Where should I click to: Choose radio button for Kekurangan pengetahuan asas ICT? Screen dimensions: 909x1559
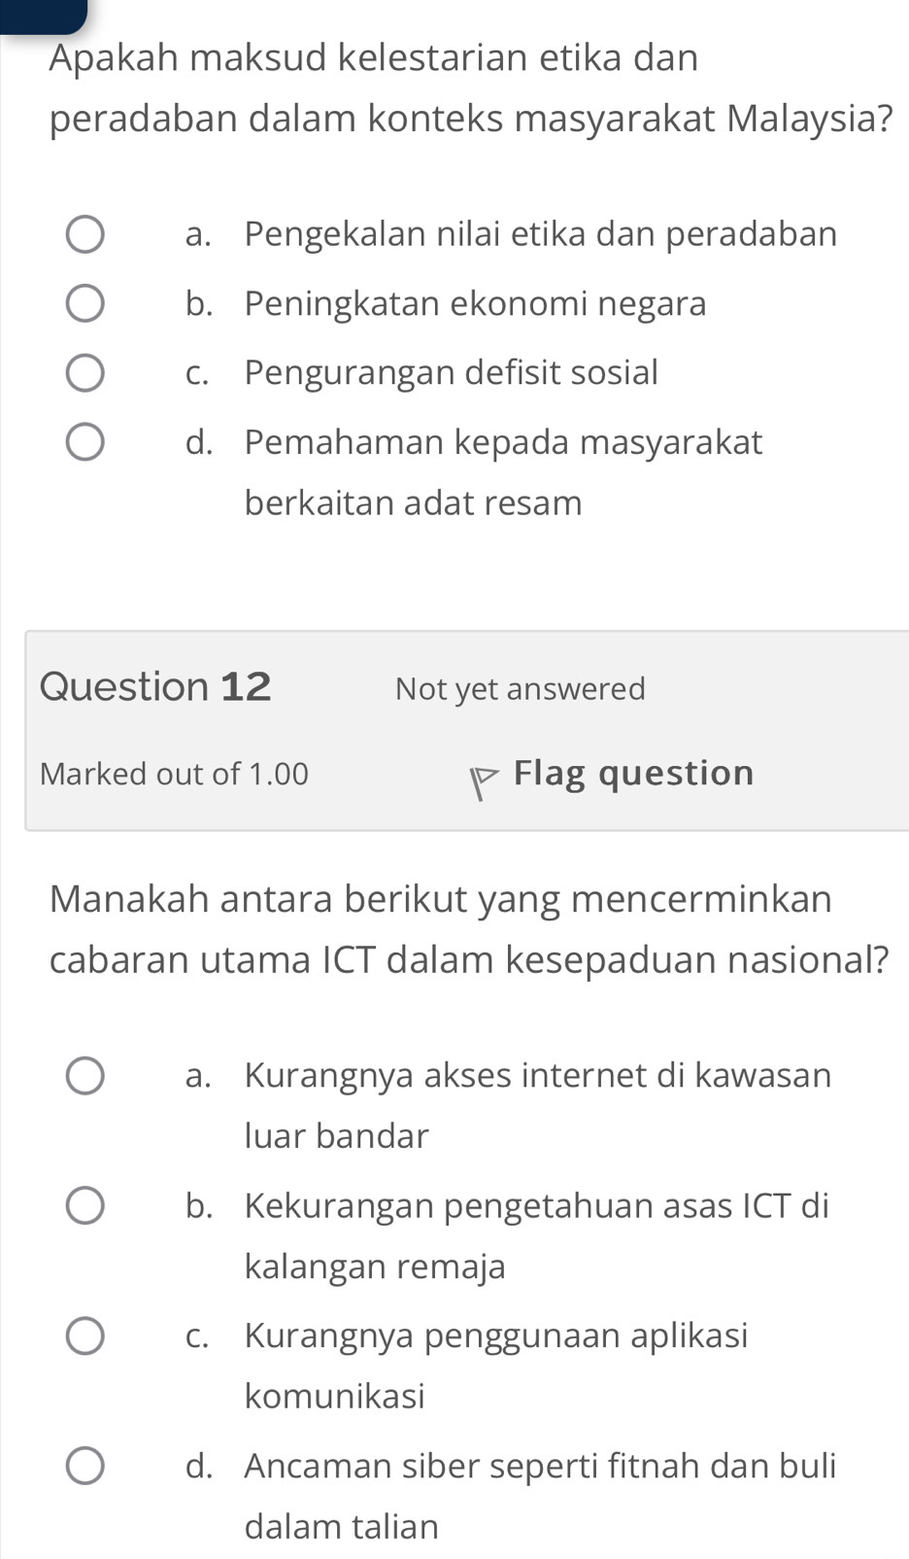85,1206
